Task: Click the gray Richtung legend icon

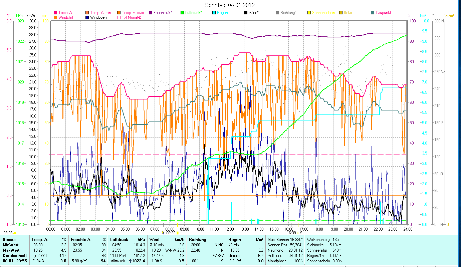Action: [277, 13]
